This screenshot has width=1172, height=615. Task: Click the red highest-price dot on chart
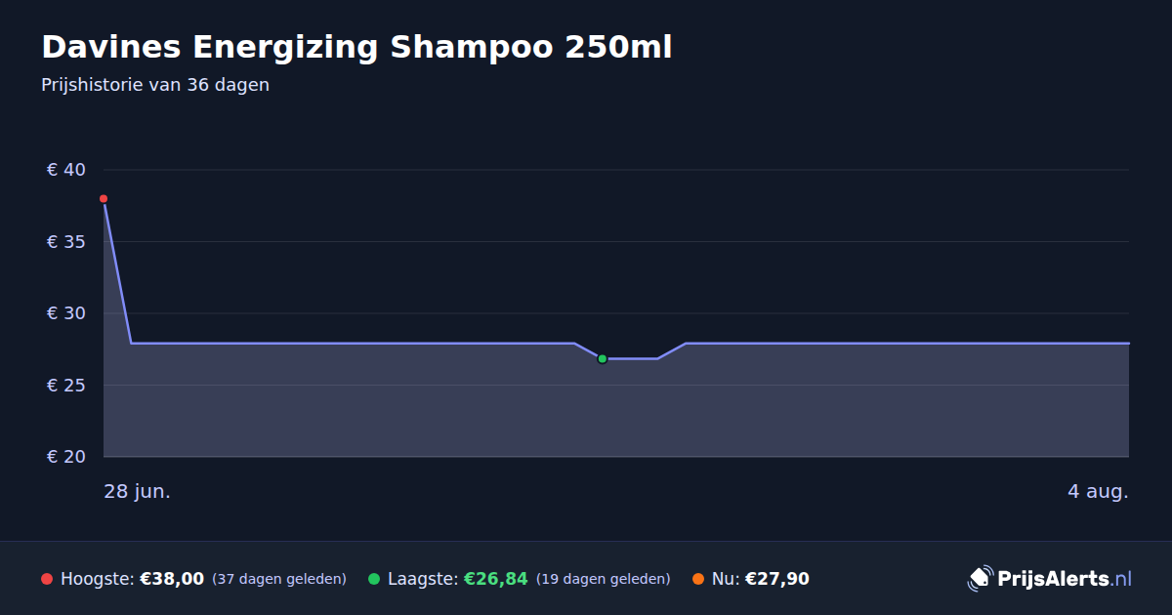104,199
